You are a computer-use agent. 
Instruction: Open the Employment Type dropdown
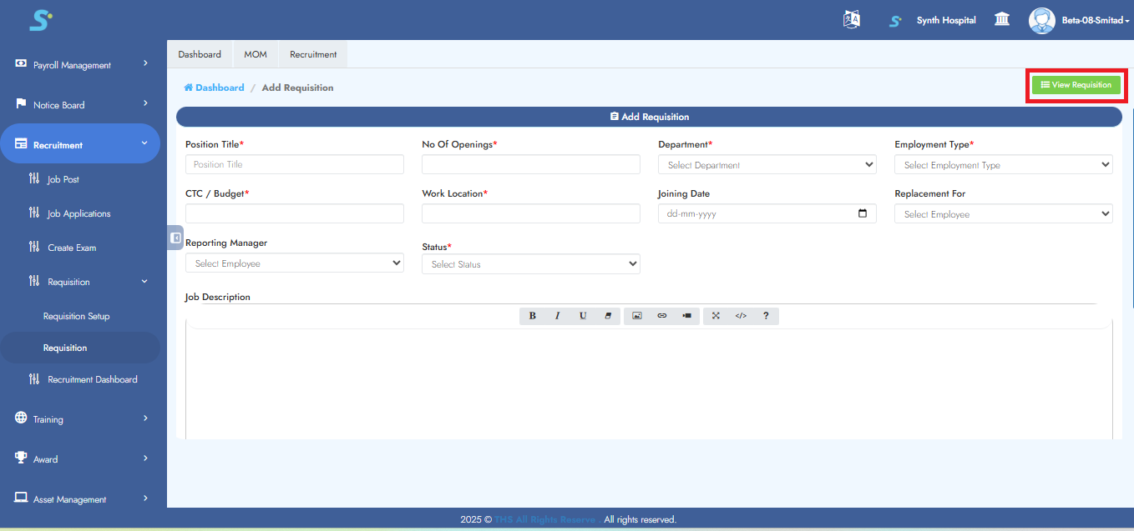click(1003, 165)
